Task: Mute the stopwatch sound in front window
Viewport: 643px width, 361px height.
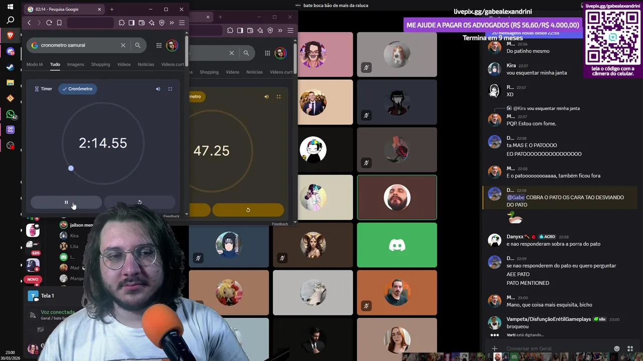Action: (x=158, y=89)
